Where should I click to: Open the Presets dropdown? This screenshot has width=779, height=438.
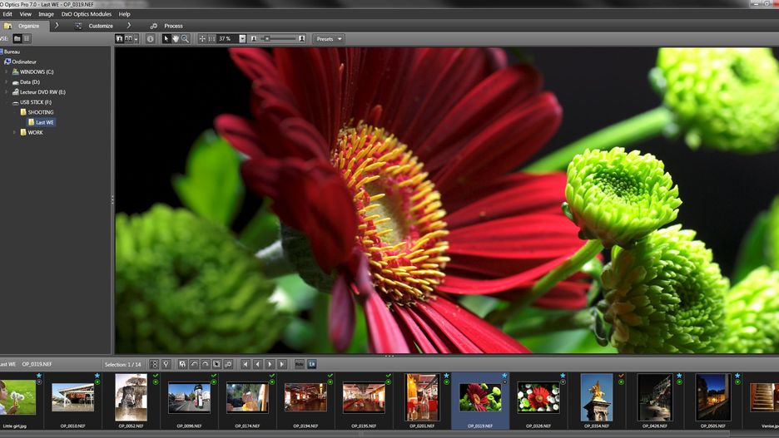[328, 39]
